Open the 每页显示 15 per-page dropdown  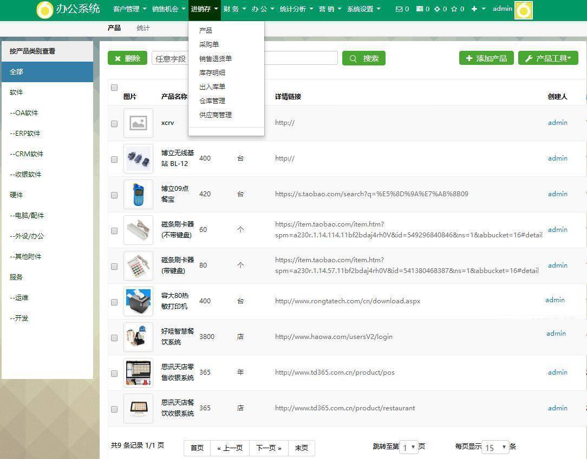[495, 447]
